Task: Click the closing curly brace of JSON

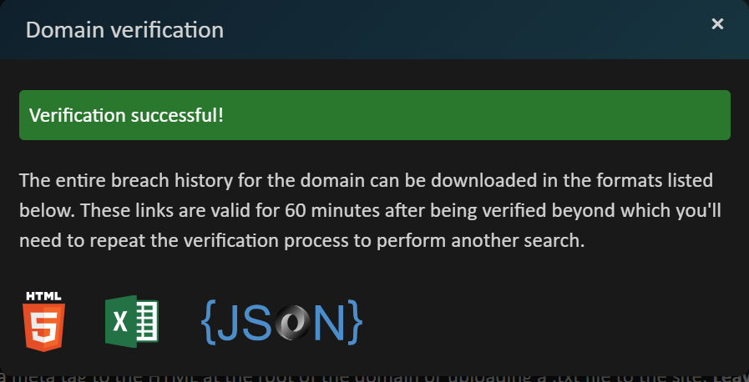Action: (356, 322)
